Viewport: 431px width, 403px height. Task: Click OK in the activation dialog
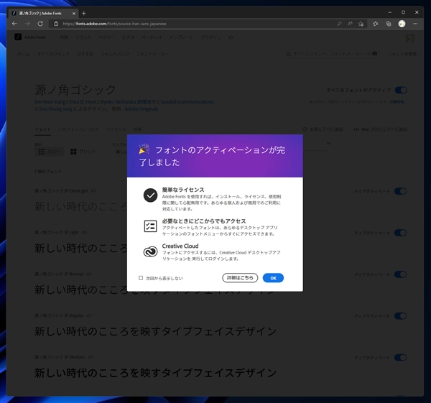click(x=273, y=278)
